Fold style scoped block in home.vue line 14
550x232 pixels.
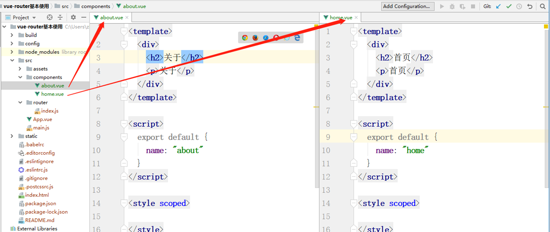(354, 203)
